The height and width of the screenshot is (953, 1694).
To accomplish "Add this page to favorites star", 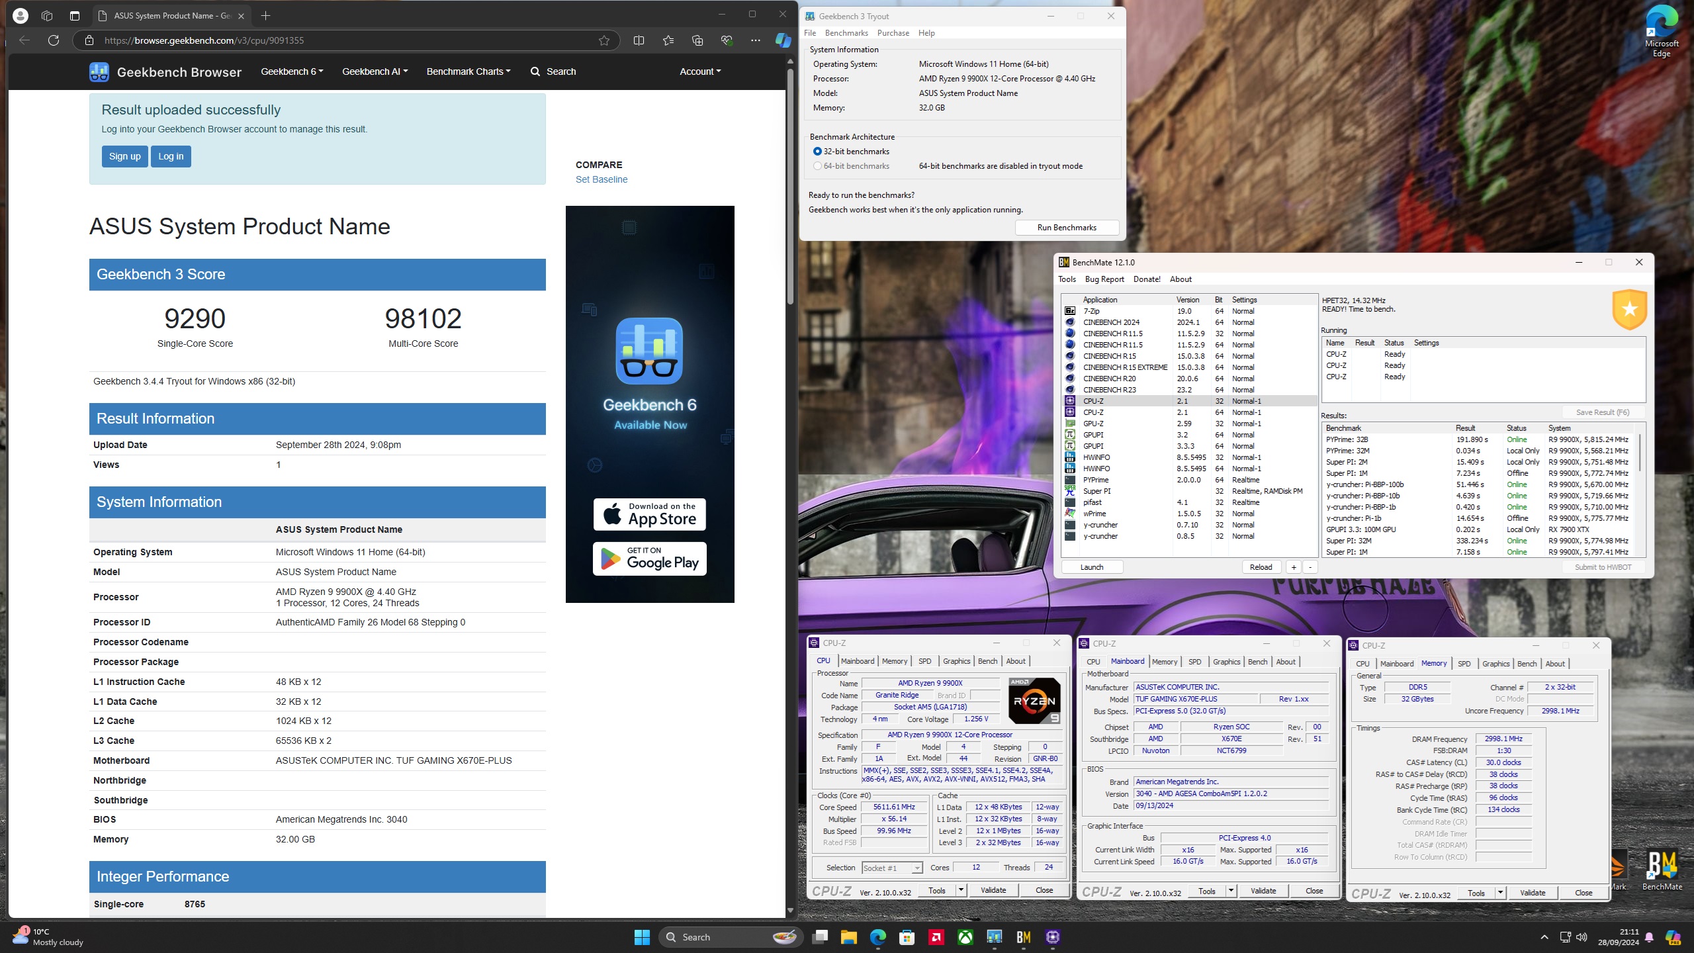I will 603,40.
